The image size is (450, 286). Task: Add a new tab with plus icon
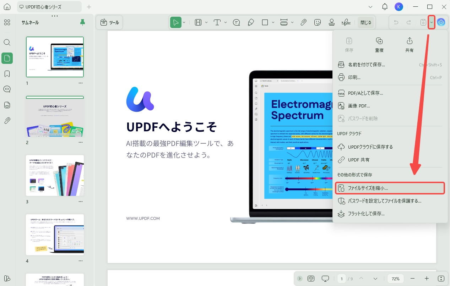click(89, 7)
